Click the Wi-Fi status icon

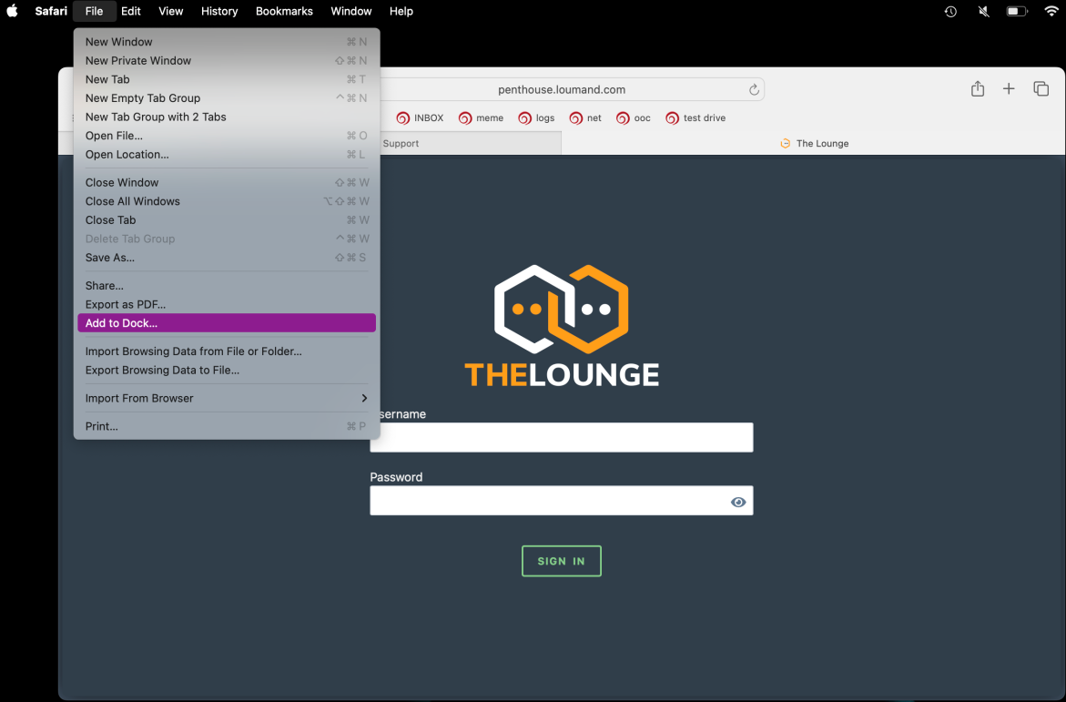(x=1051, y=11)
